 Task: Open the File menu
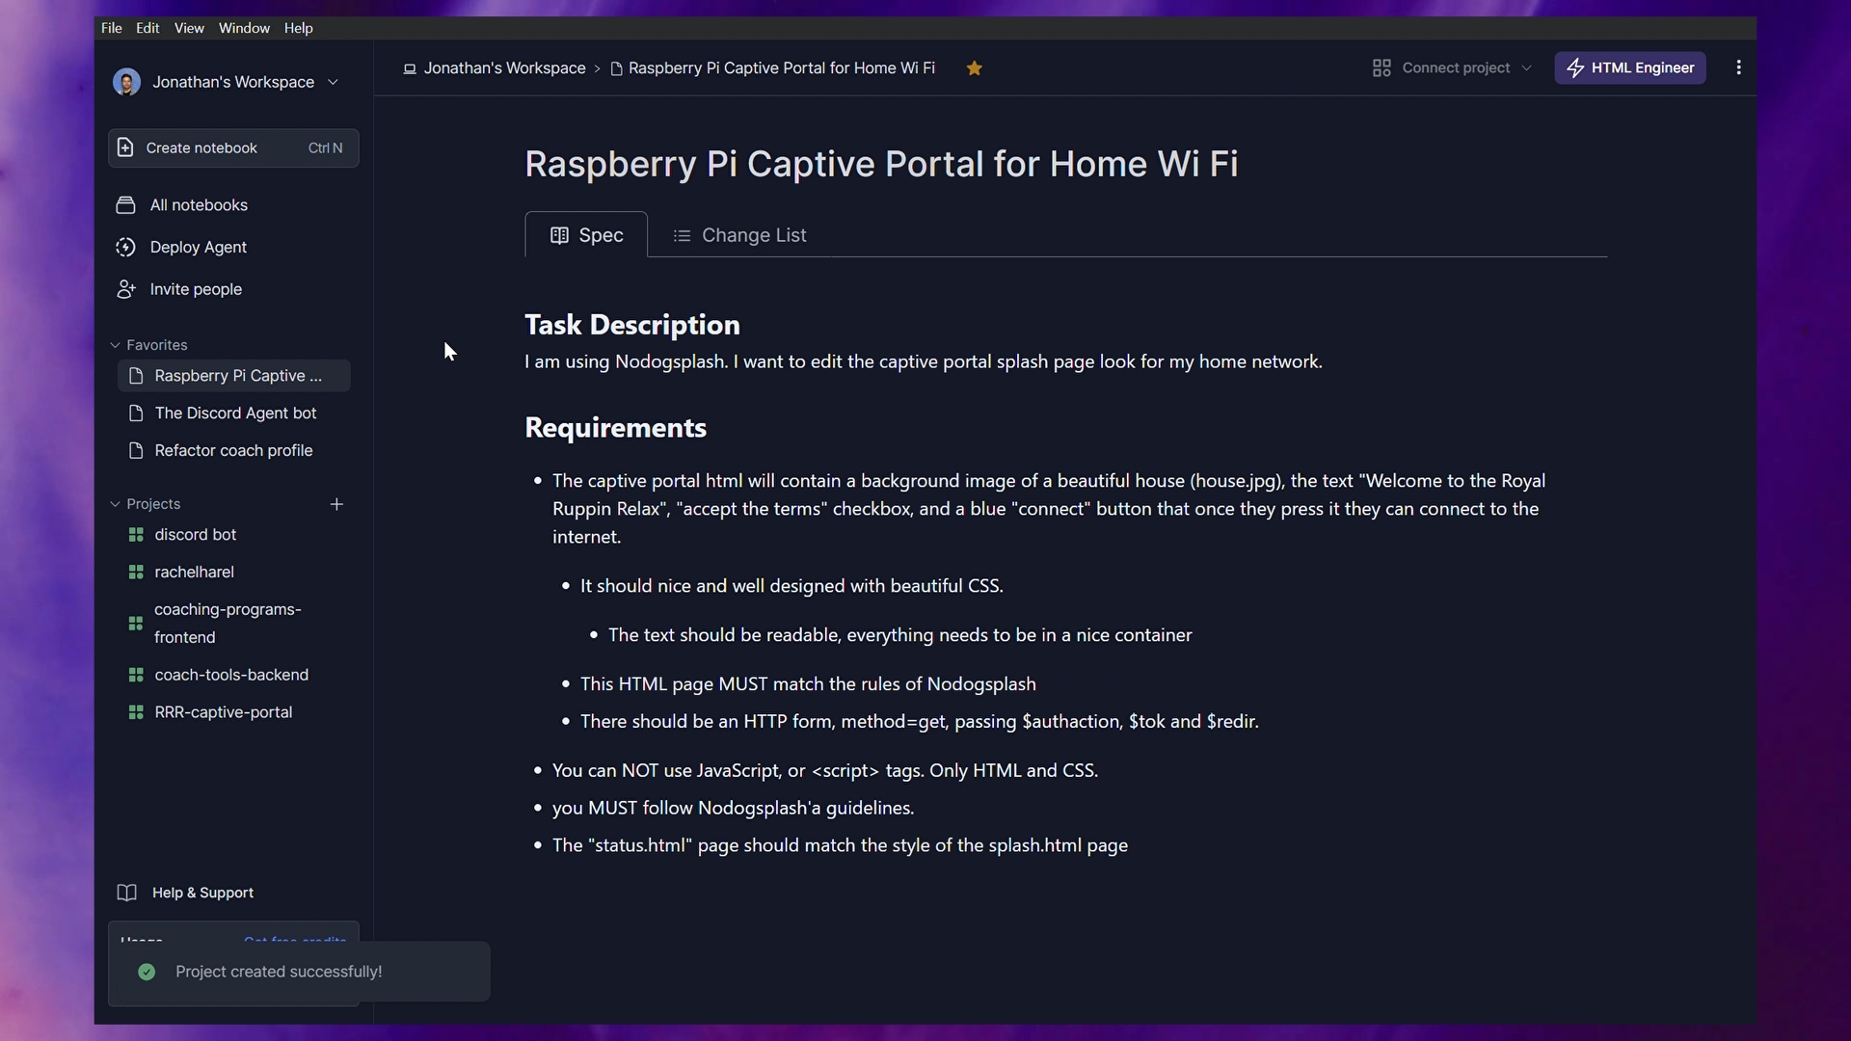112,28
